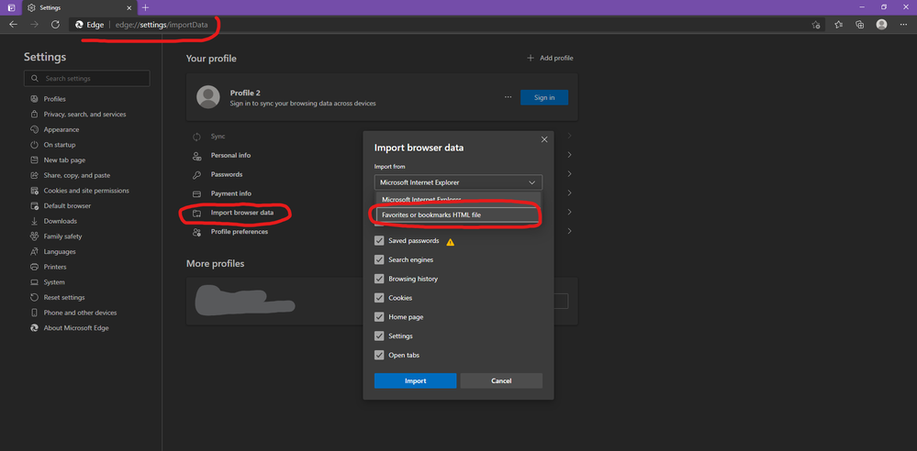Open the profile avatar in the toolbar
This screenshot has width=917, height=451.
(881, 25)
